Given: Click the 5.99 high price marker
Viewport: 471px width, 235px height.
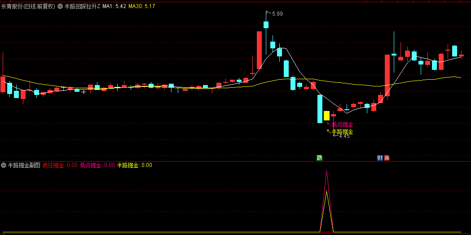Looking at the screenshot, I should 275,14.
